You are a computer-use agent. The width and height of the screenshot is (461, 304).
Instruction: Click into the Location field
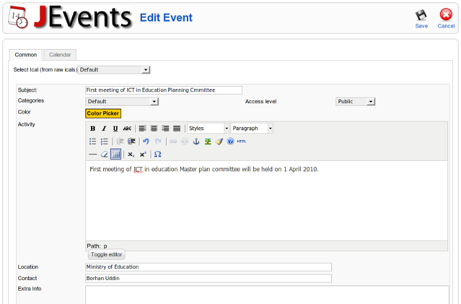click(x=208, y=267)
